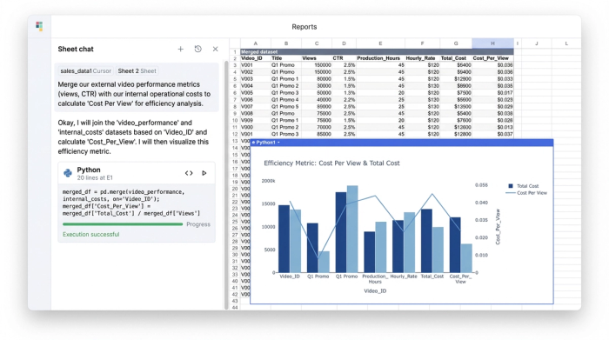Click the Python logo icon

tap(68, 173)
